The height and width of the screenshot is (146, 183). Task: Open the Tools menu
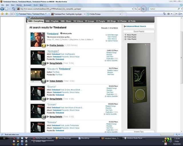tap(35, 5)
